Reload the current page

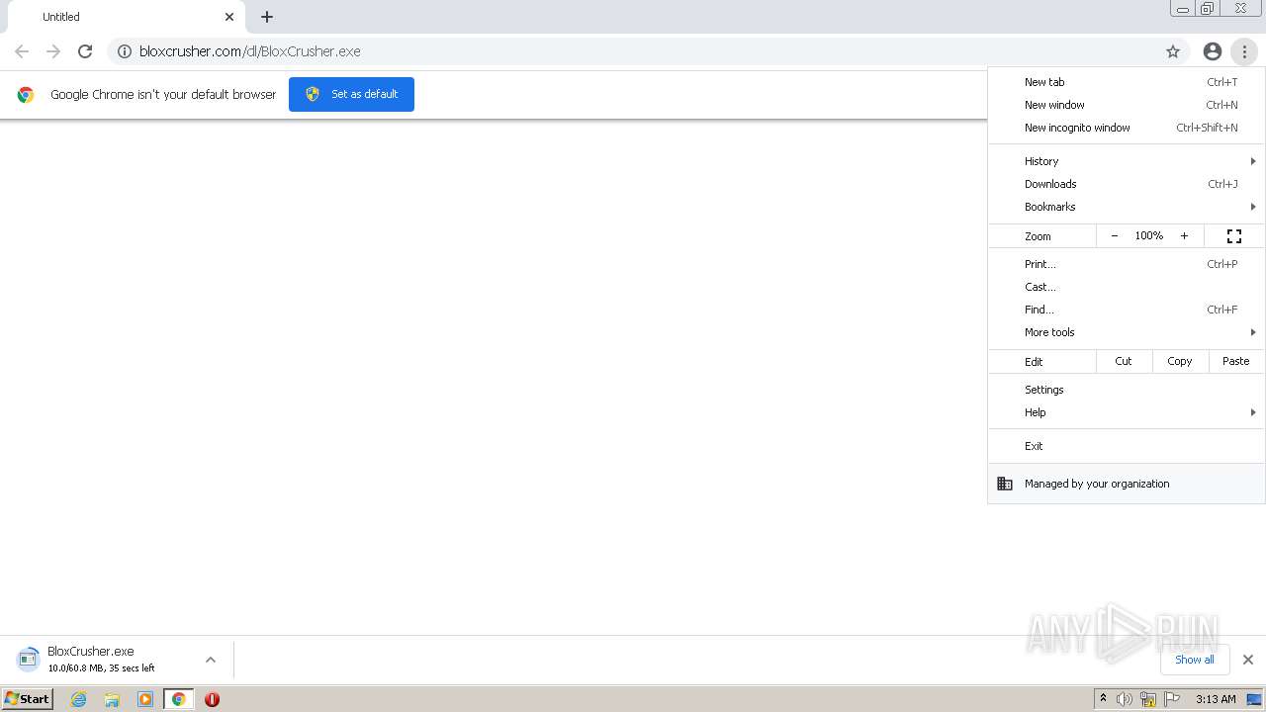(85, 51)
